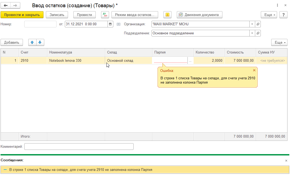Add a row with Добавить
Image resolution: width=292 pixels, height=177 pixels.
pyautogui.click(x=12, y=42)
